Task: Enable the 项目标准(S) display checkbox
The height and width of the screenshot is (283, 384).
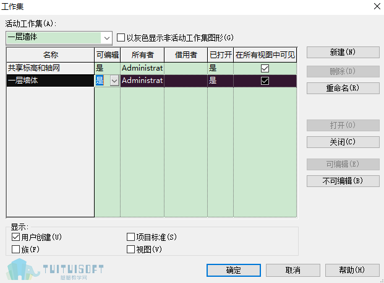Action: click(130, 237)
